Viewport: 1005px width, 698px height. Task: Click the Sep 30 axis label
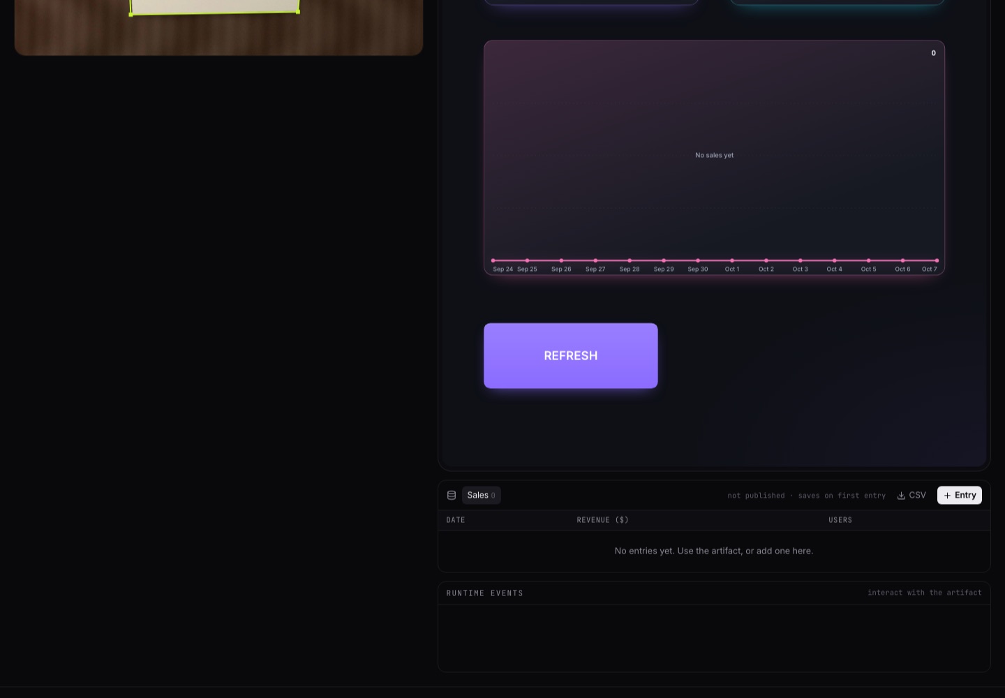click(x=698, y=269)
